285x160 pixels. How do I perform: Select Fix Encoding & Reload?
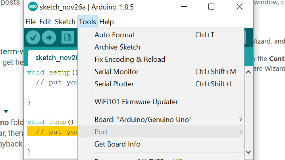[130, 59]
